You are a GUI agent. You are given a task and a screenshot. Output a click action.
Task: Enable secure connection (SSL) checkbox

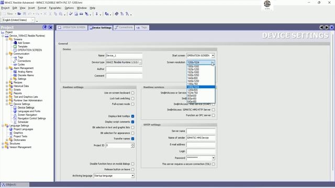coord(214,164)
